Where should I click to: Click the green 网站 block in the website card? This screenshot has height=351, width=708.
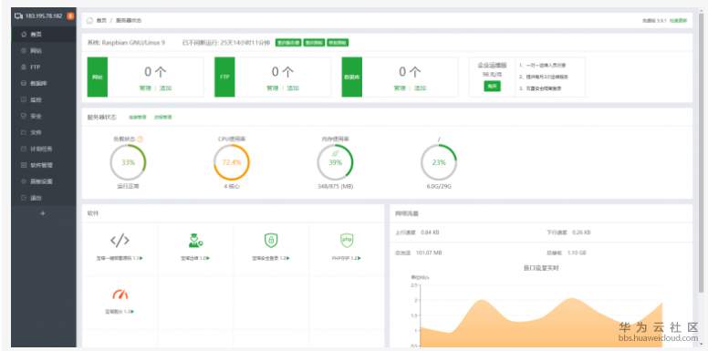pyautogui.click(x=98, y=77)
